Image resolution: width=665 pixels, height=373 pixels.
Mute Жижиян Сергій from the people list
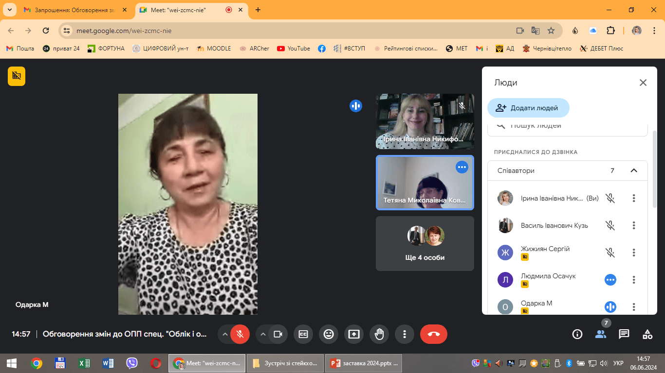coord(610,253)
